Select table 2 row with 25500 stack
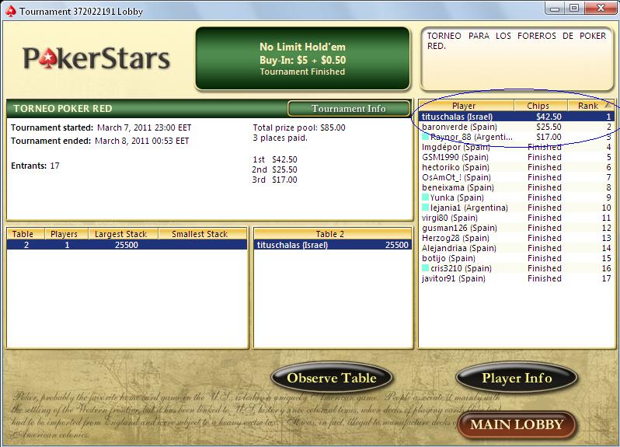Viewport: 620px width, 447px height. [127, 245]
